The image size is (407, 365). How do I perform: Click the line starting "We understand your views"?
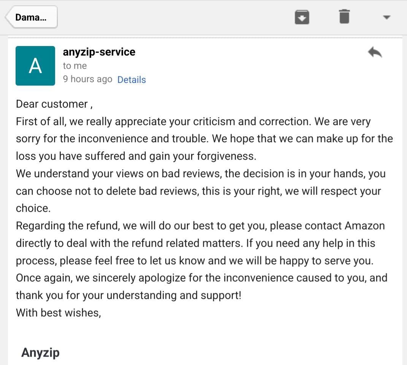click(201, 174)
